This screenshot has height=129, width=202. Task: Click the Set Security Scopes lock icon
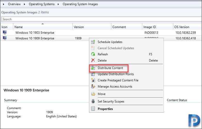tap(93, 101)
